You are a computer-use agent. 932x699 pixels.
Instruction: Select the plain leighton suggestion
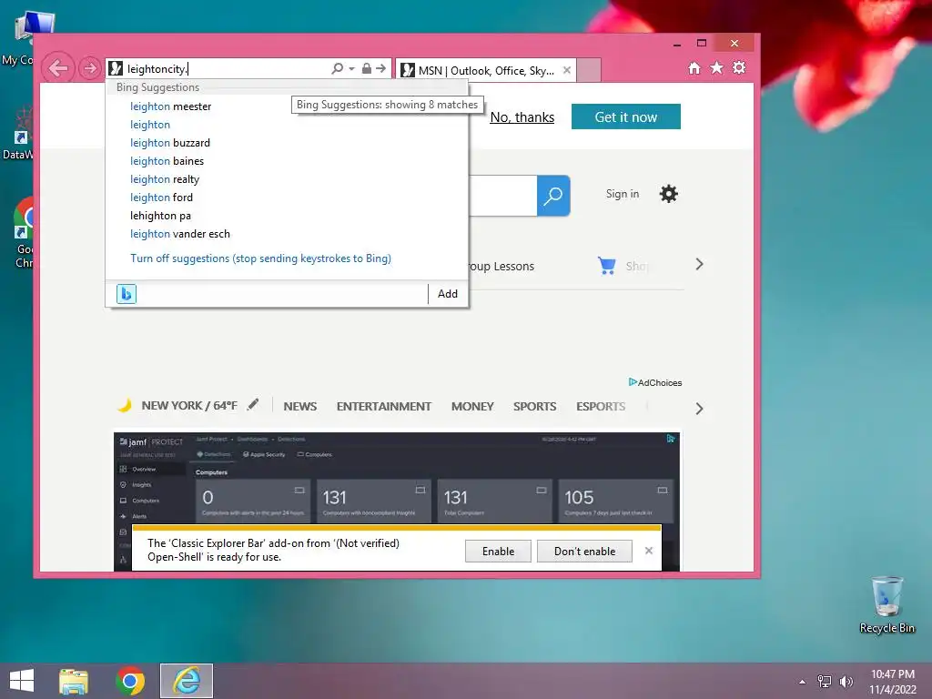[x=150, y=125]
